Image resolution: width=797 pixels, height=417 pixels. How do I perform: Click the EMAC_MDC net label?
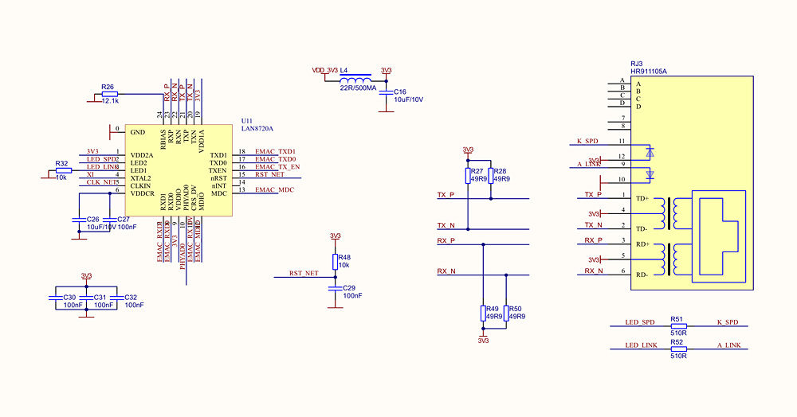point(274,189)
